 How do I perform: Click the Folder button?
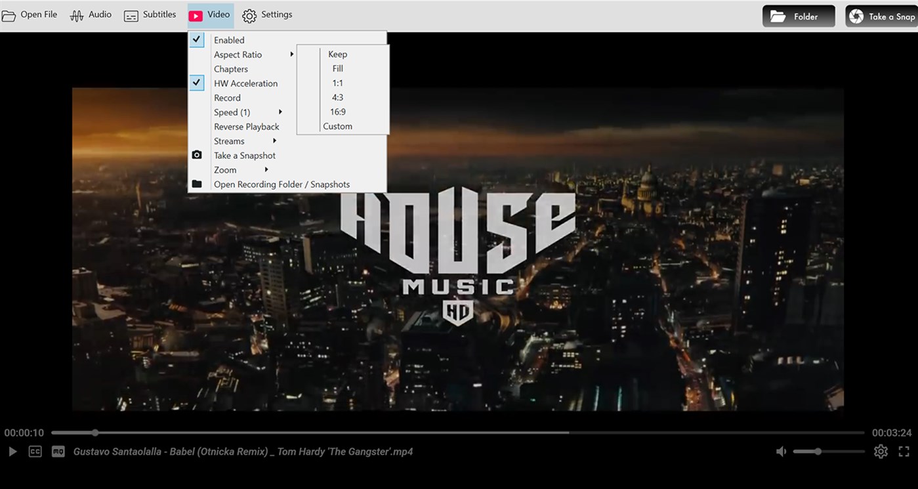click(798, 15)
